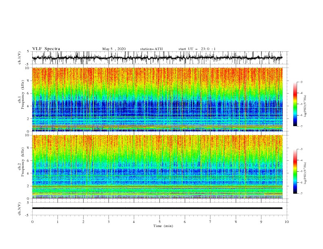
Task: Click time axis tick label "0"
Action: [32, 222]
